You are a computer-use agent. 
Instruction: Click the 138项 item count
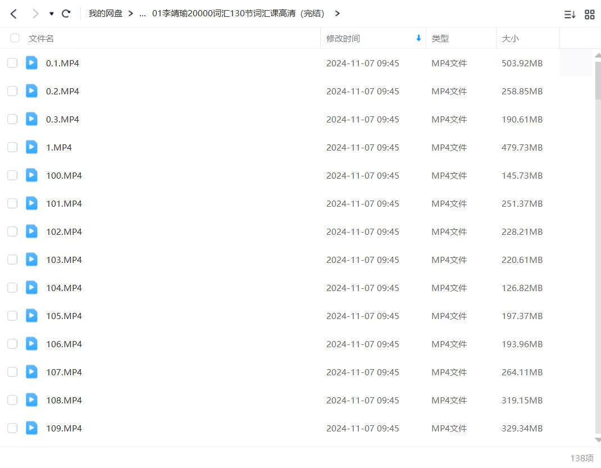(x=582, y=458)
